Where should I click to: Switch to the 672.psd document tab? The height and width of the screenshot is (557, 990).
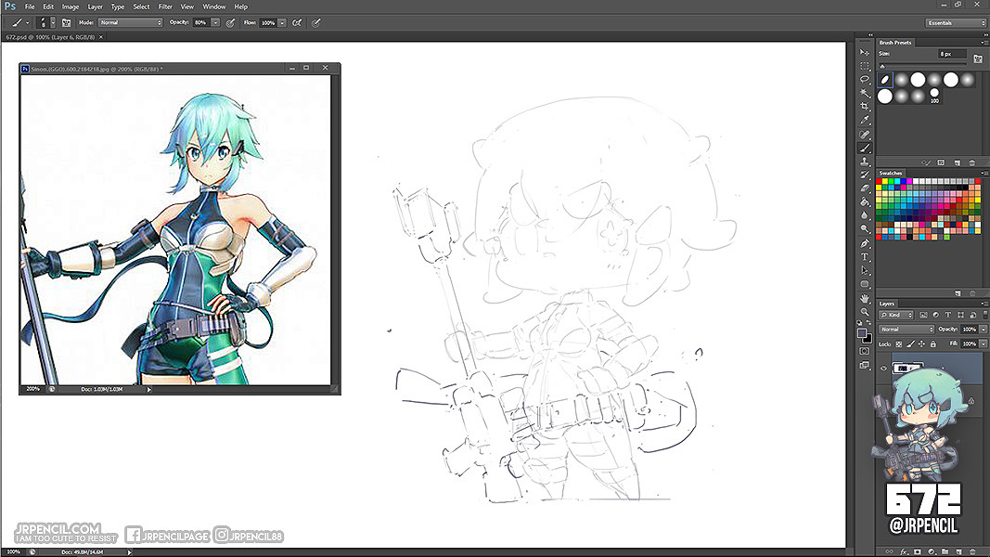[x=50, y=37]
